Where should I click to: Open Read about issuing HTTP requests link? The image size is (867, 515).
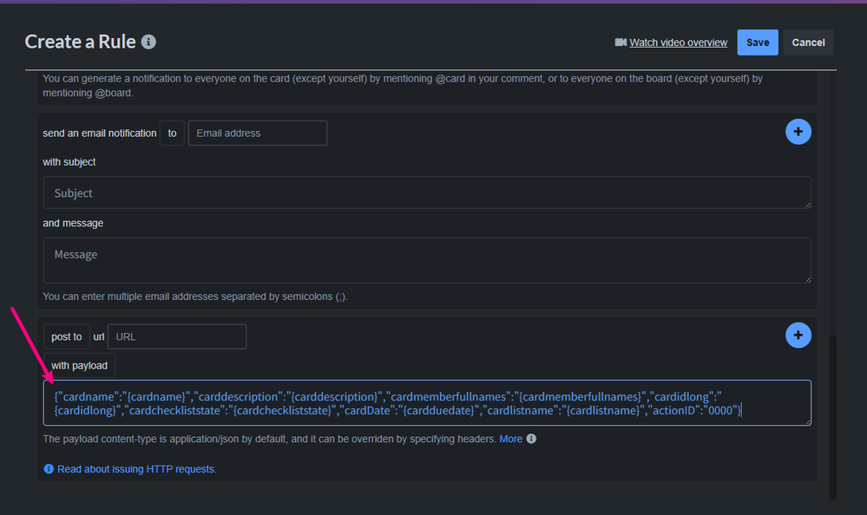136,469
